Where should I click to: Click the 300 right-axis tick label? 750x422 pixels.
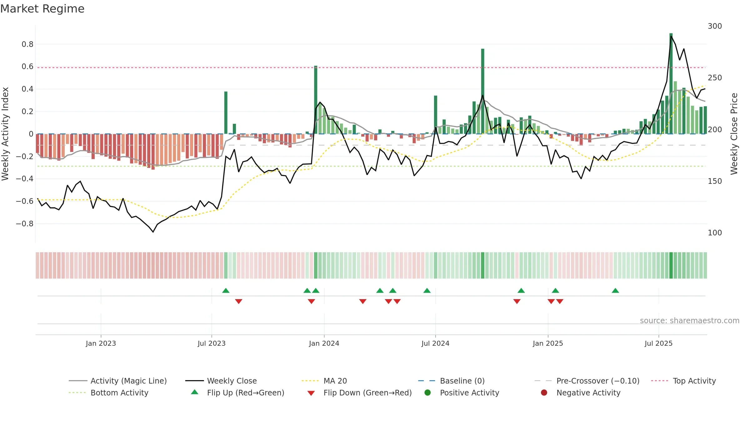click(715, 26)
